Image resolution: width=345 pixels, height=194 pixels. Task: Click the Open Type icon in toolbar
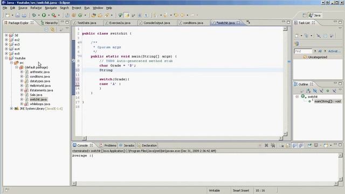coord(93,15)
